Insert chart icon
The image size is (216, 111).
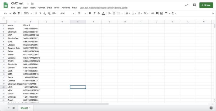click(161, 13)
